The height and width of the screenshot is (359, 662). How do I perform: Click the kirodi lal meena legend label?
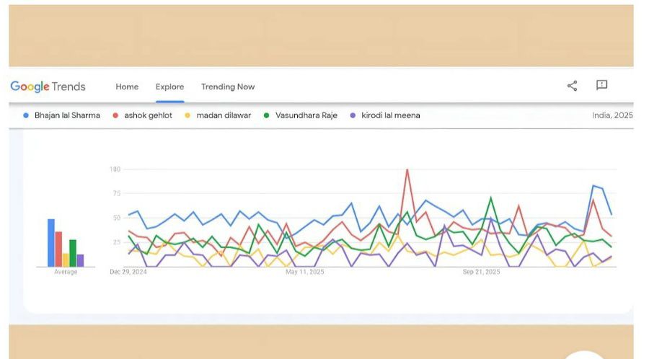pyautogui.click(x=390, y=115)
